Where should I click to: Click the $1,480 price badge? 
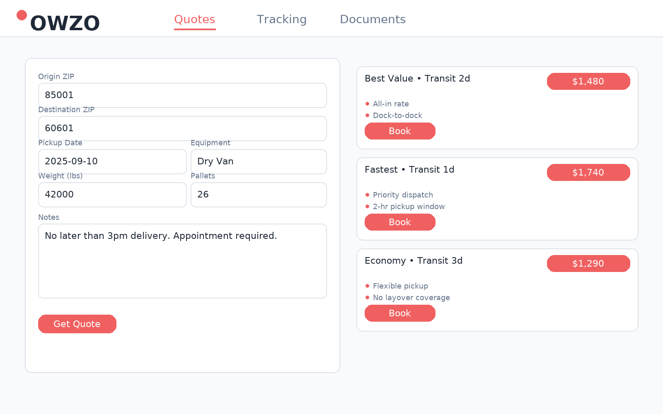pos(588,82)
